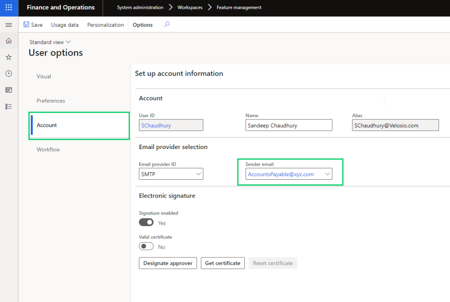Open the Office app launcher grid
This screenshot has height=302, width=450.
[x=8, y=7]
